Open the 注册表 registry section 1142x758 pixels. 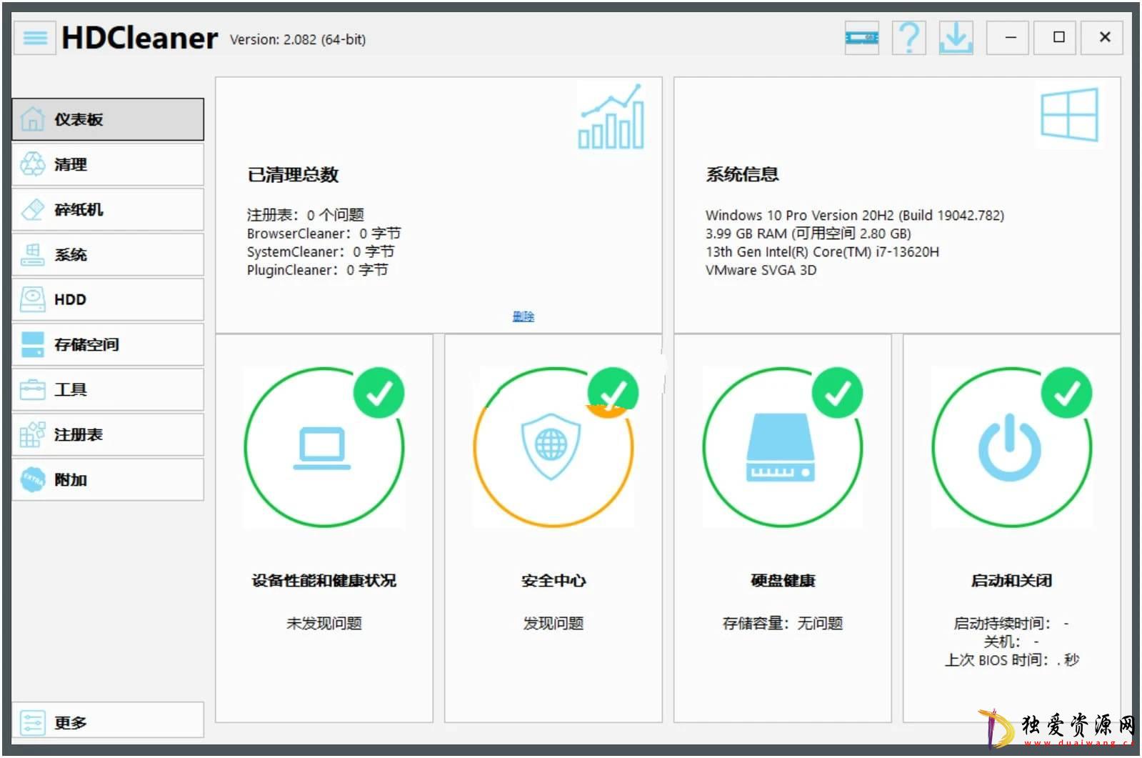(x=108, y=434)
